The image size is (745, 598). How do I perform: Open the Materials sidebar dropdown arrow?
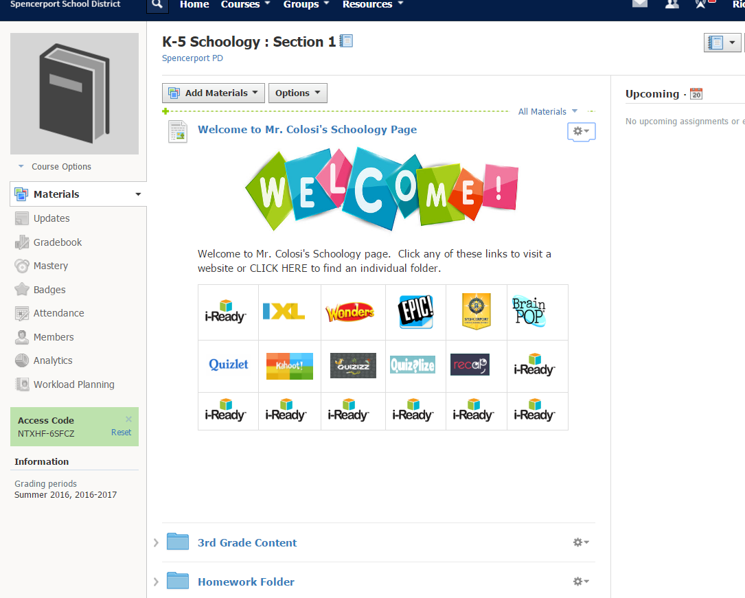(x=138, y=194)
